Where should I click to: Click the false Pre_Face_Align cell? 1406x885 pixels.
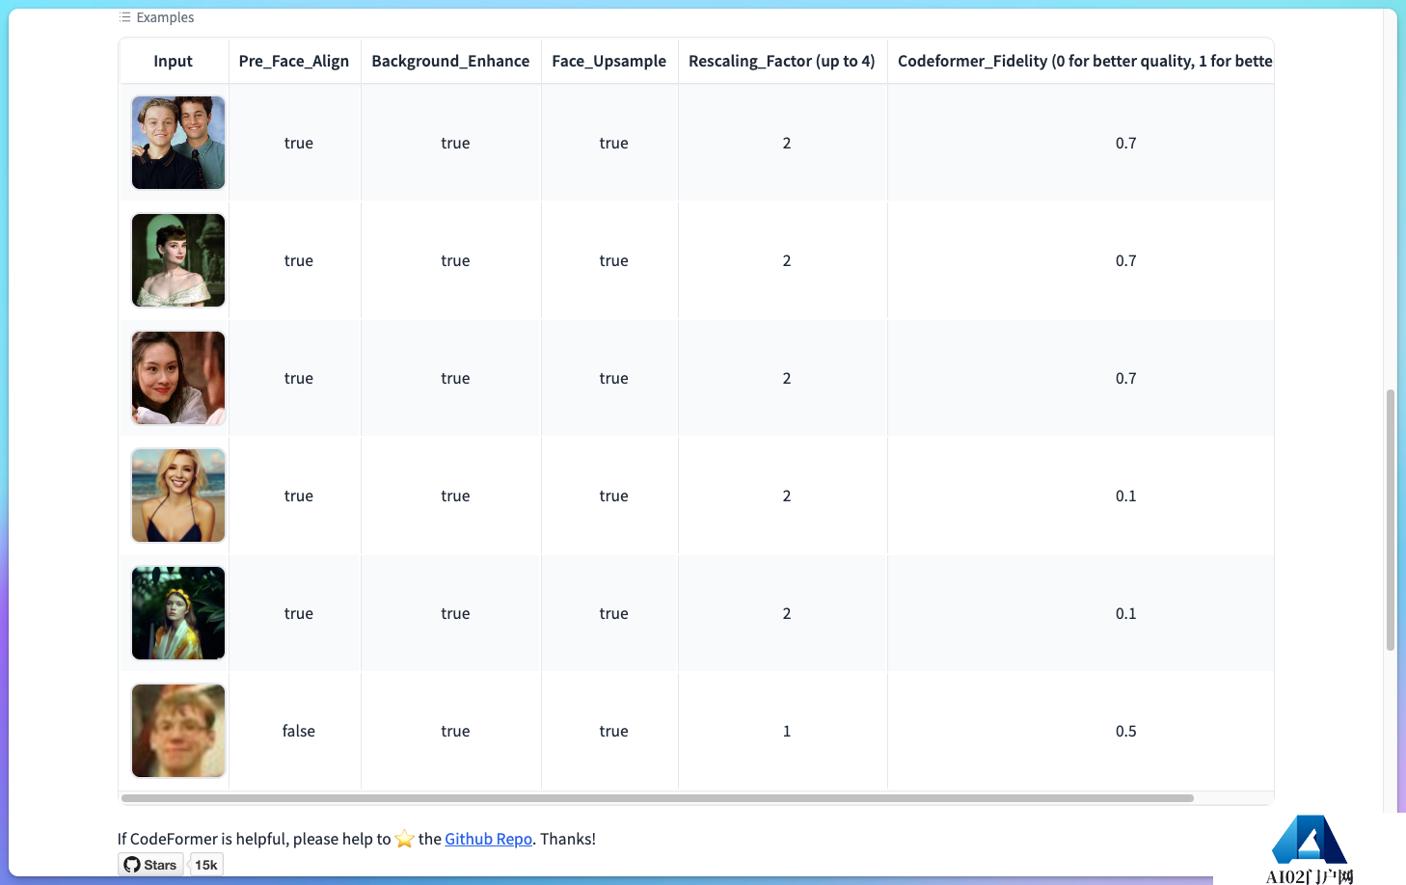click(299, 731)
